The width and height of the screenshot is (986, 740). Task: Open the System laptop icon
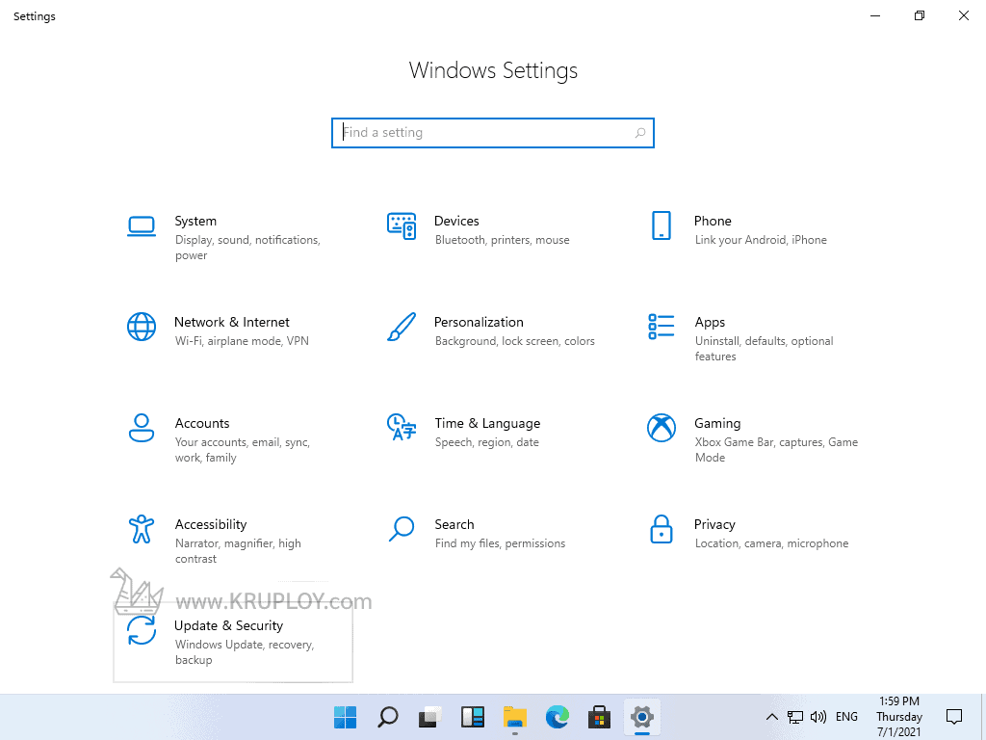coord(142,226)
